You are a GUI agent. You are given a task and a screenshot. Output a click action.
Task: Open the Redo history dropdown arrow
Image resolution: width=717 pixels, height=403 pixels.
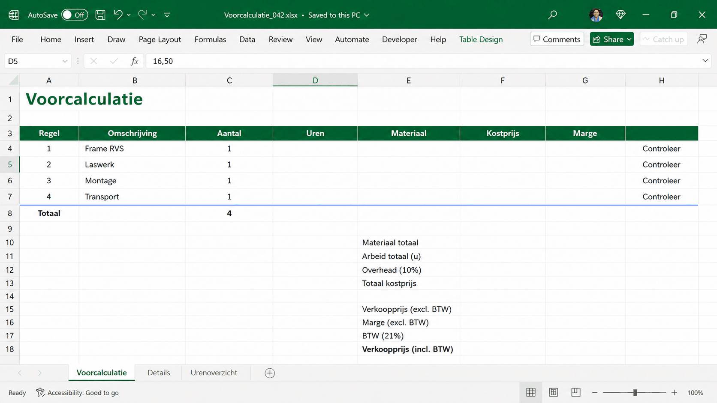point(153,15)
